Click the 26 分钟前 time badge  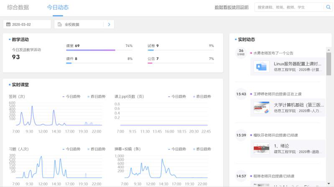241,52
